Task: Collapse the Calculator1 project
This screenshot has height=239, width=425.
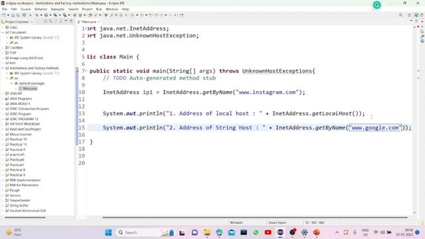Action: pos(3,33)
